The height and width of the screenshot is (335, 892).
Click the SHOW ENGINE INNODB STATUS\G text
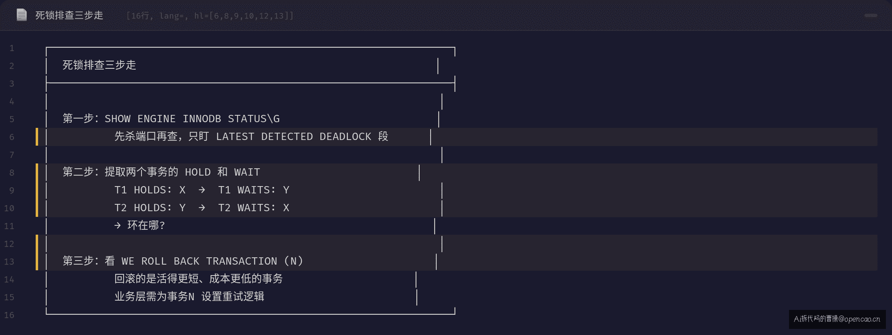pos(192,119)
